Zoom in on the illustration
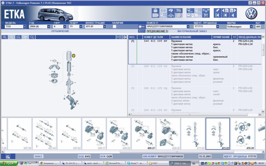Image resolution: width=266 pixels, height=166 pixels. pyautogui.click(x=5, y=37)
